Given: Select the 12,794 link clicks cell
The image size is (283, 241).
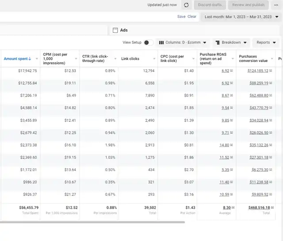Looking at the screenshot, I should (149, 71).
